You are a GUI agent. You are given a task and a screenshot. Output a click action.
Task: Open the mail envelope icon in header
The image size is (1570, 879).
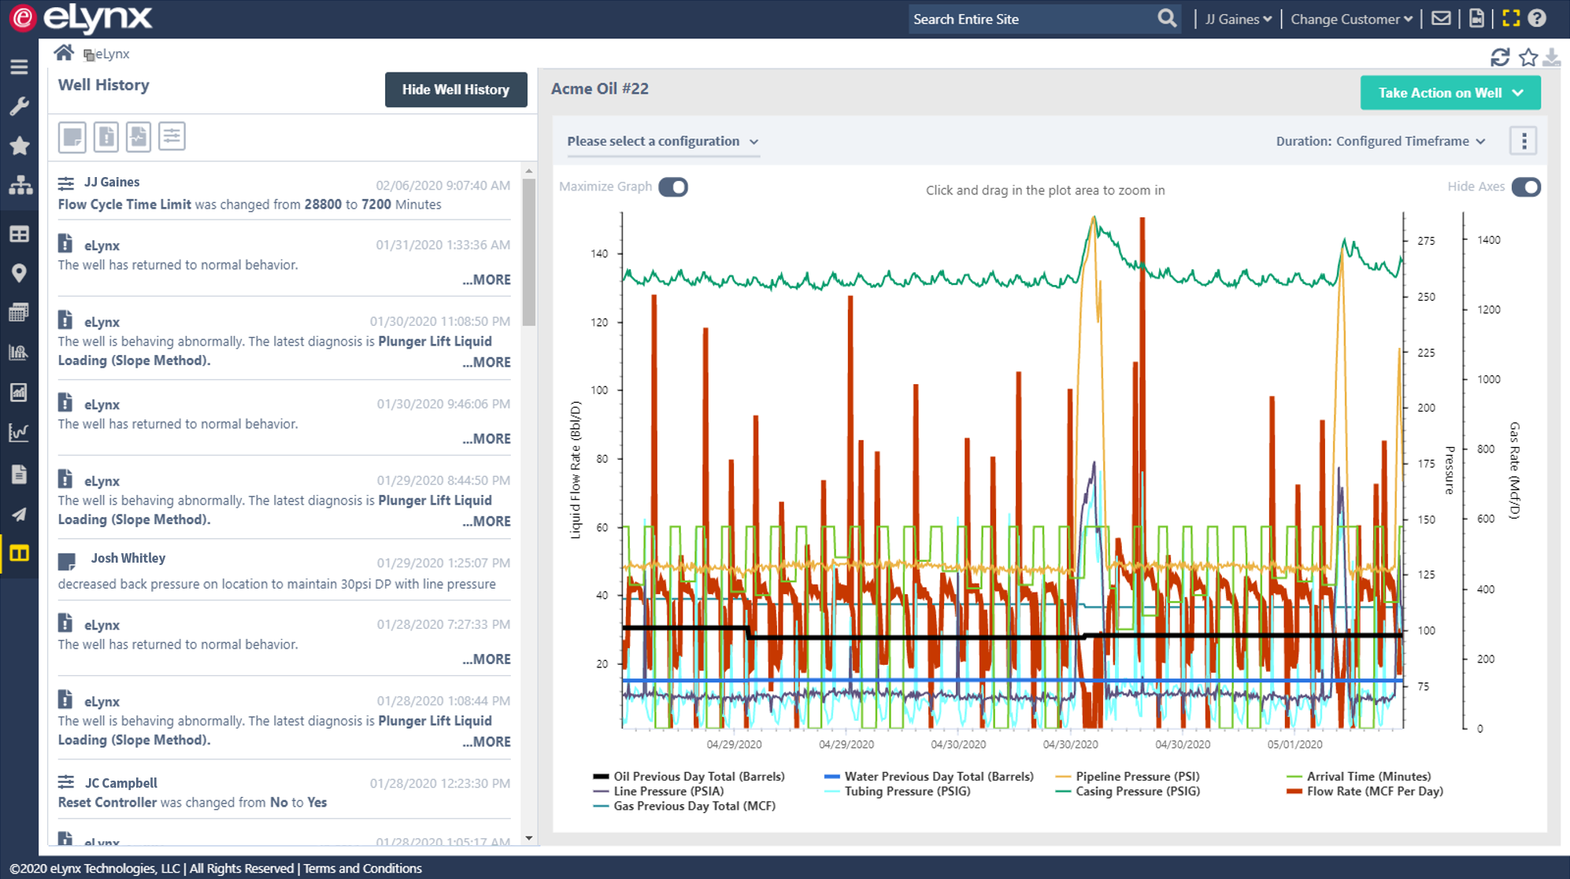click(x=1441, y=19)
